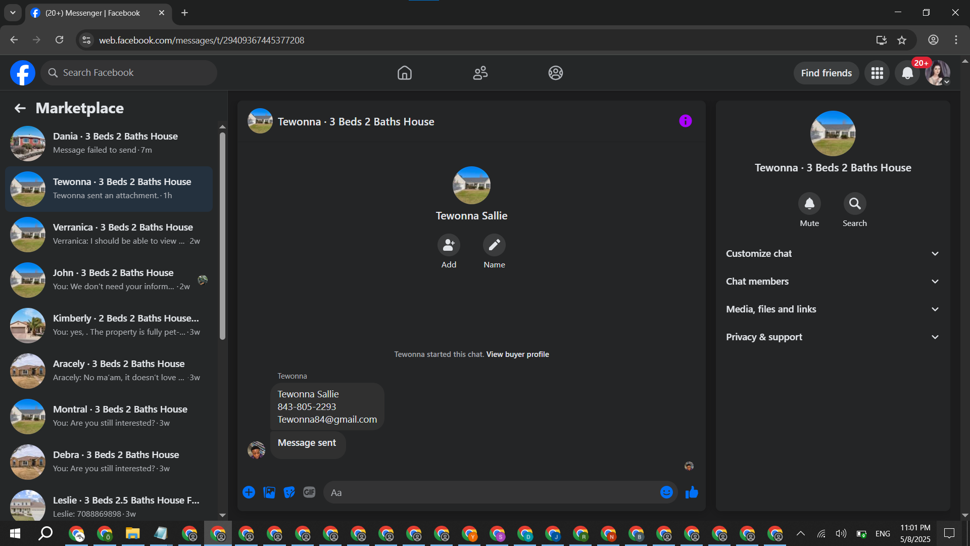
Task: Click the Find friends button
Action: coord(827,73)
